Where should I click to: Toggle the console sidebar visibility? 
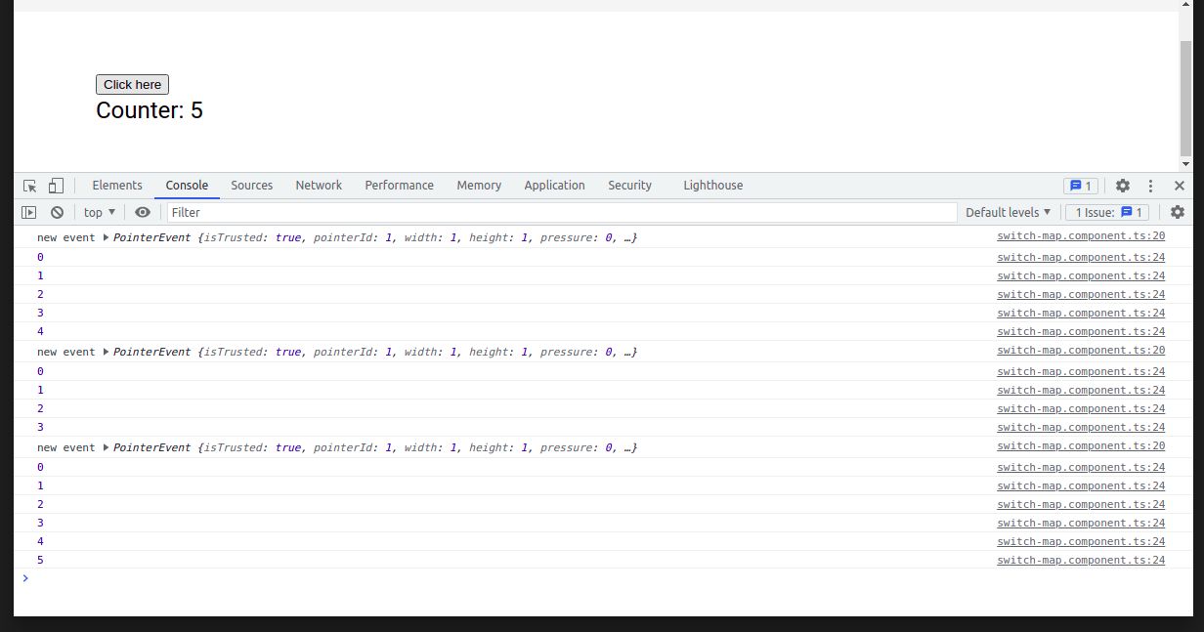pos(27,212)
